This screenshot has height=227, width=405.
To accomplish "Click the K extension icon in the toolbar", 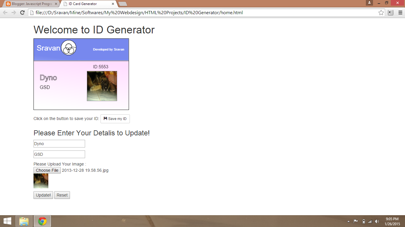I will click(390, 12).
